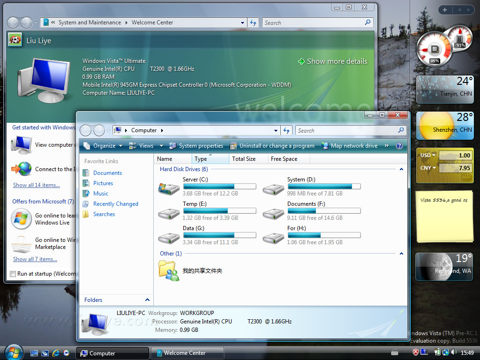The height and width of the screenshot is (360, 480).
Task: Click the add gadget plus button in sidebar
Action: [x=445, y=10]
